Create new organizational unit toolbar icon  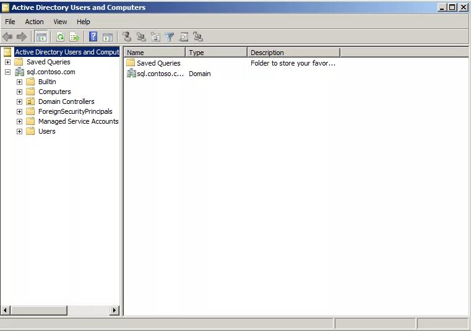pyautogui.click(x=155, y=37)
